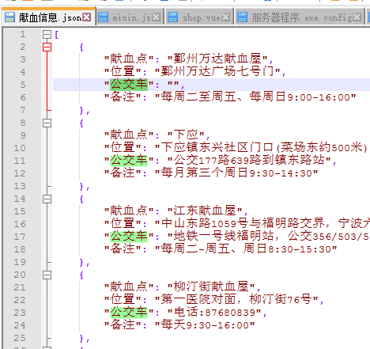Click the closing brace on line 25

pos(81,338)
